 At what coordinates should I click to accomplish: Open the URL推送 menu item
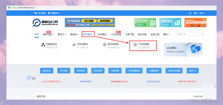(x=102, y=34)
